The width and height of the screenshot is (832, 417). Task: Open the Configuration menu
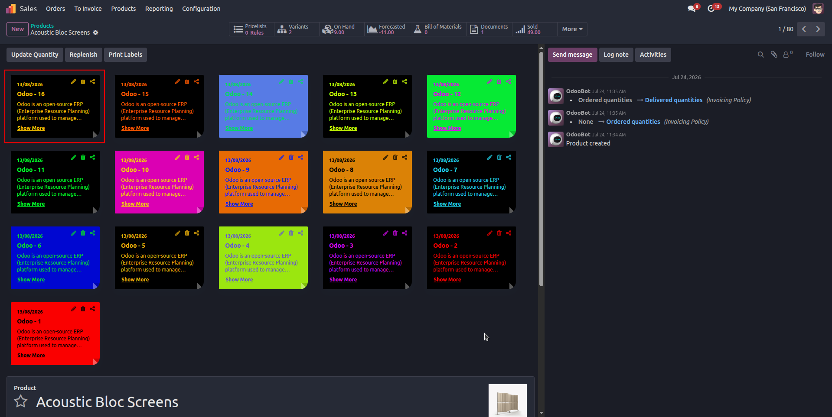tap(201, 9)
